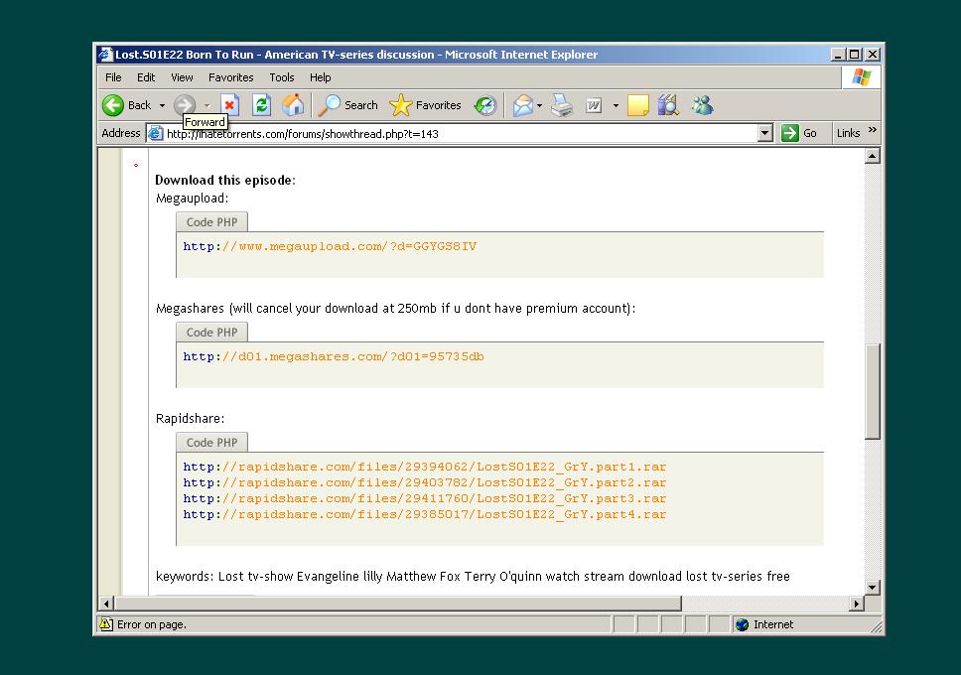Click the Go button beside address bar

pos(799,133)
